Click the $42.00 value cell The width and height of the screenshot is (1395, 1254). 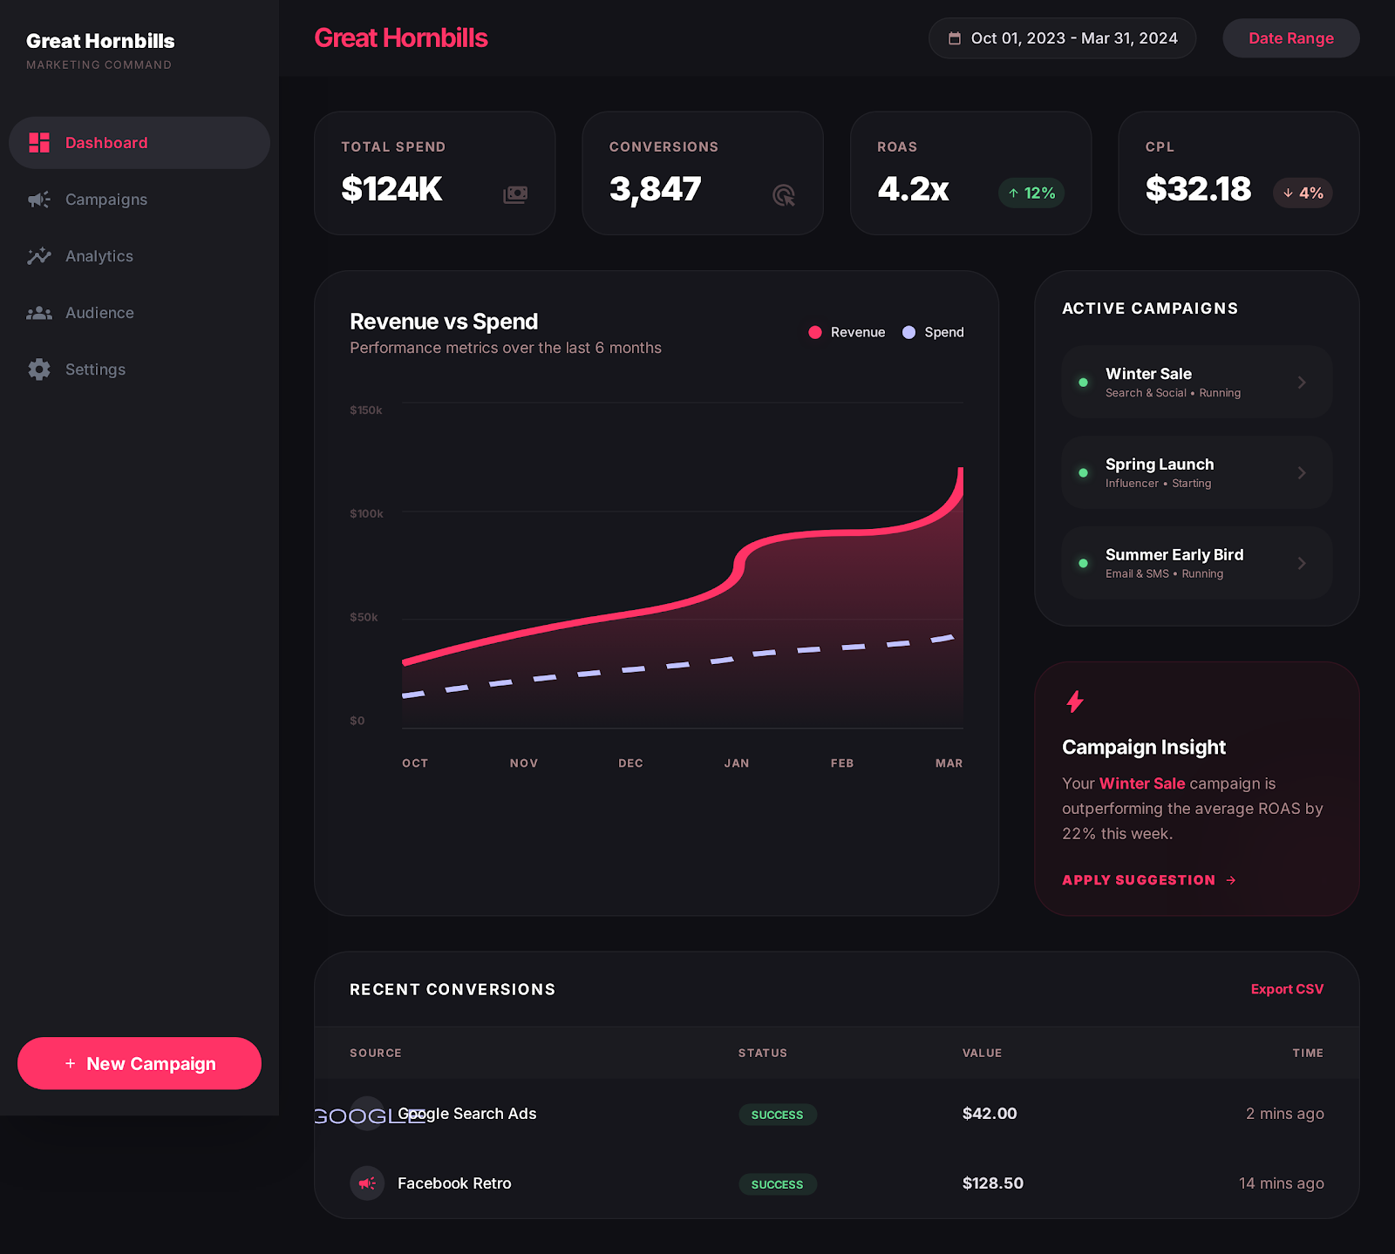point(990,1114)
